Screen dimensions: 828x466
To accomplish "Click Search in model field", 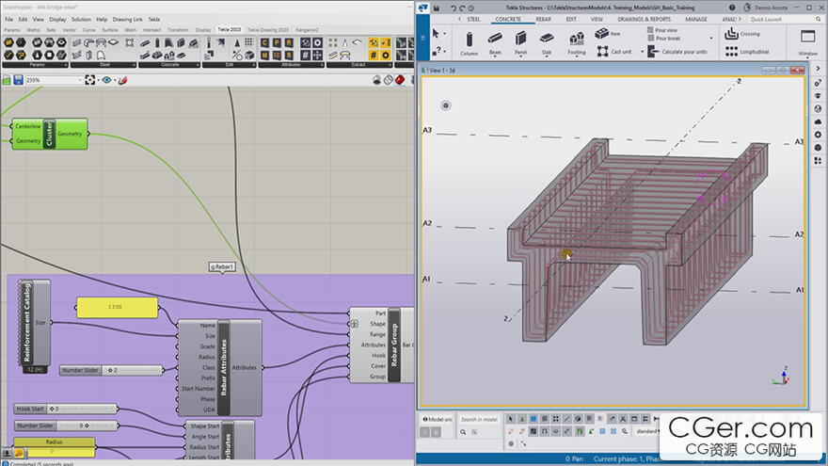I will tap(479, 419).
